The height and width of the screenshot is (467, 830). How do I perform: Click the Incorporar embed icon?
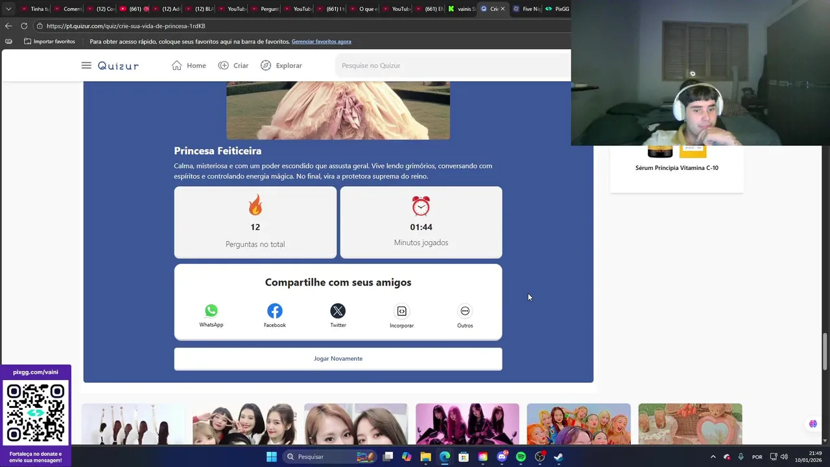(x=401, y=311)
